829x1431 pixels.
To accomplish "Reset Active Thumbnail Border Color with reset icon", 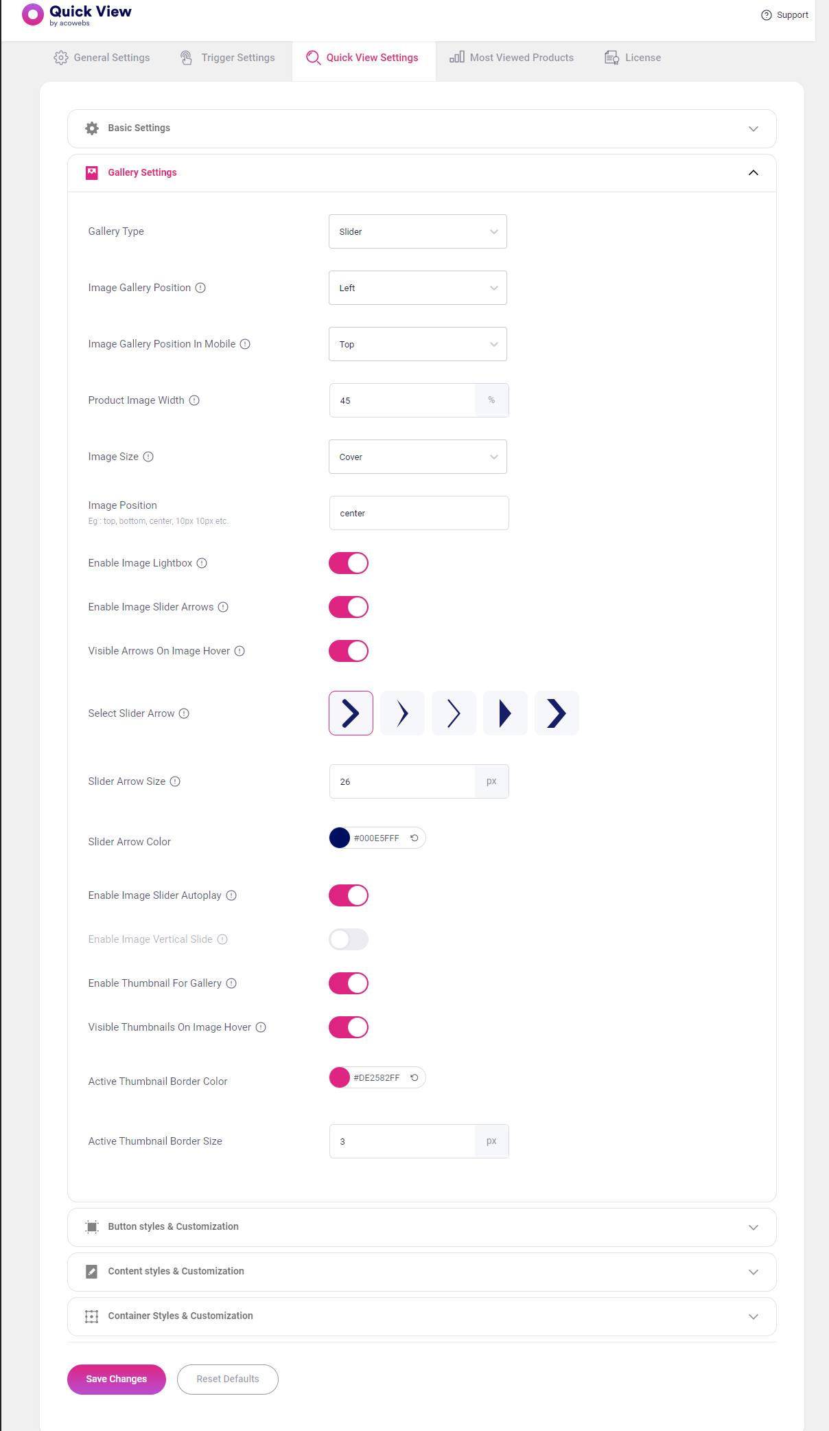I will 414,1077.
